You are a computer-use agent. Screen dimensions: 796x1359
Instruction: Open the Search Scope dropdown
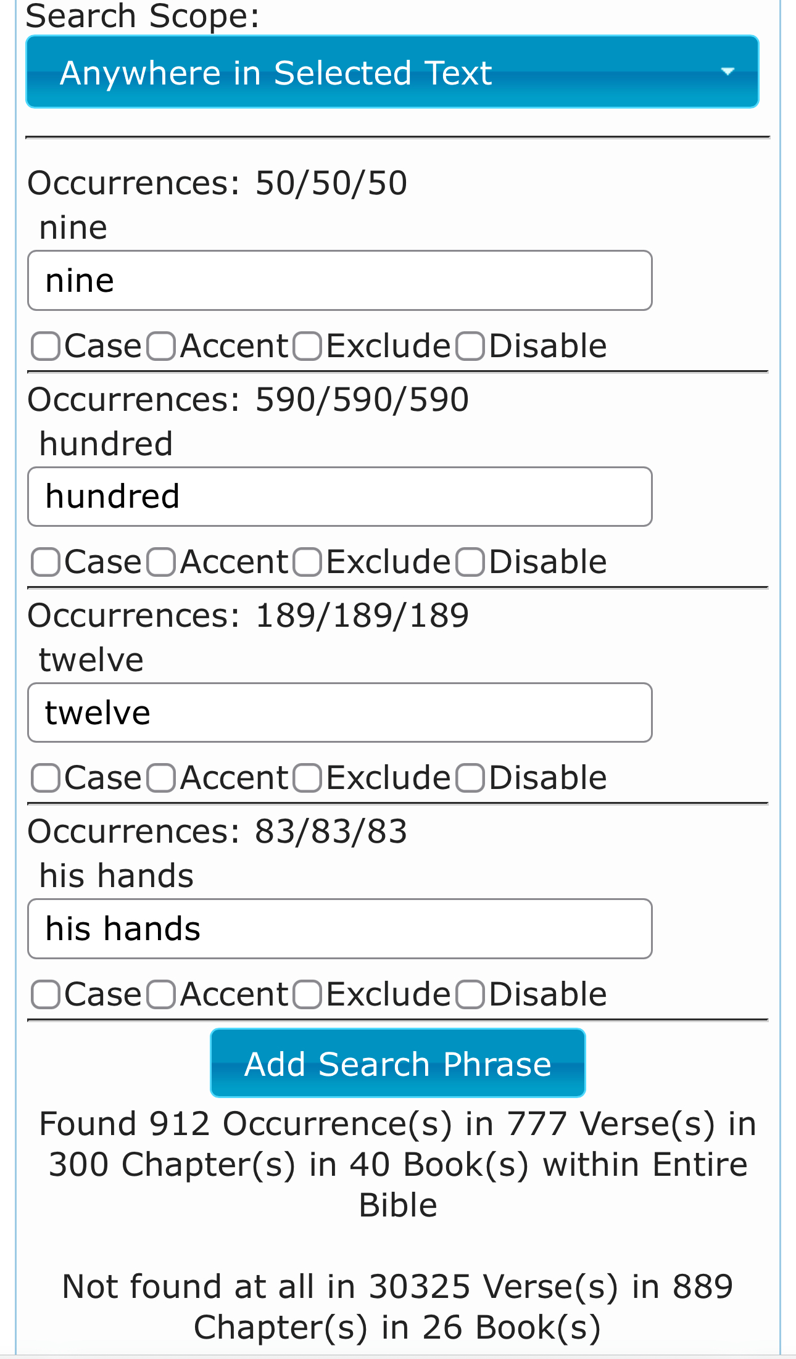(391, 72)
